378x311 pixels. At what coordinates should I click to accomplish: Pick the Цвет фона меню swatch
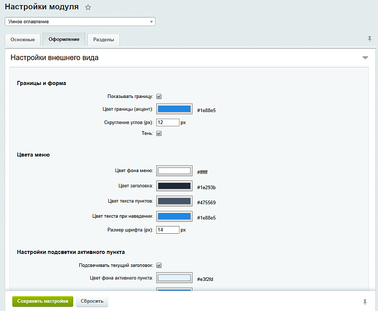(174, 171)
